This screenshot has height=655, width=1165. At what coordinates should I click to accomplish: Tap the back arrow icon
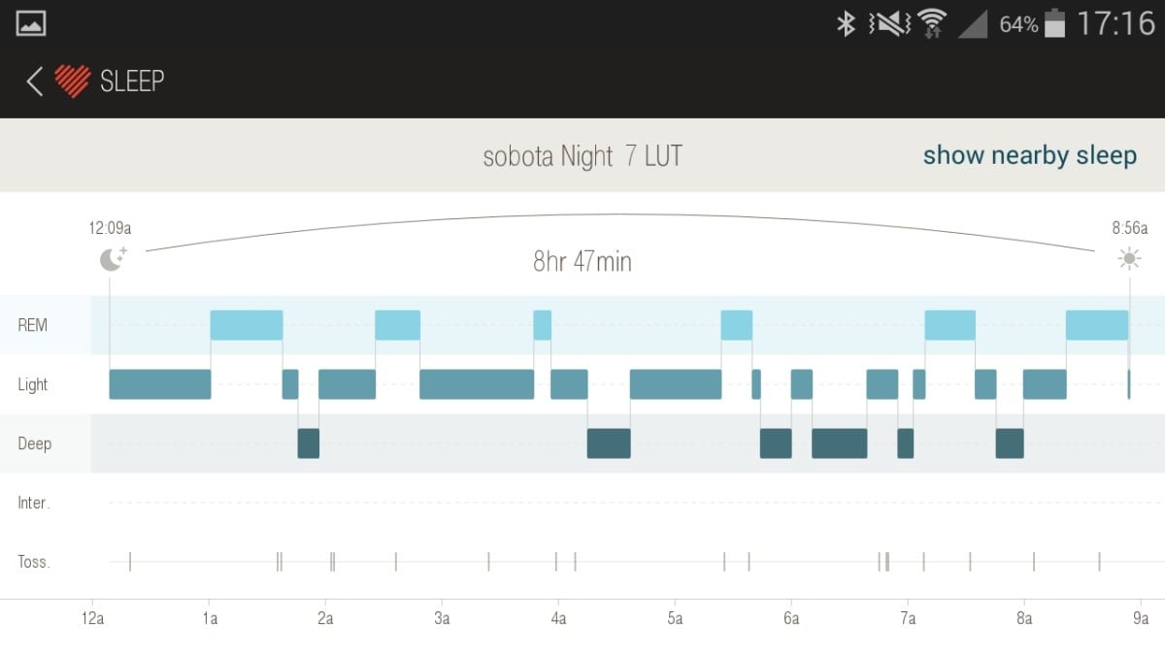point(35,81)
